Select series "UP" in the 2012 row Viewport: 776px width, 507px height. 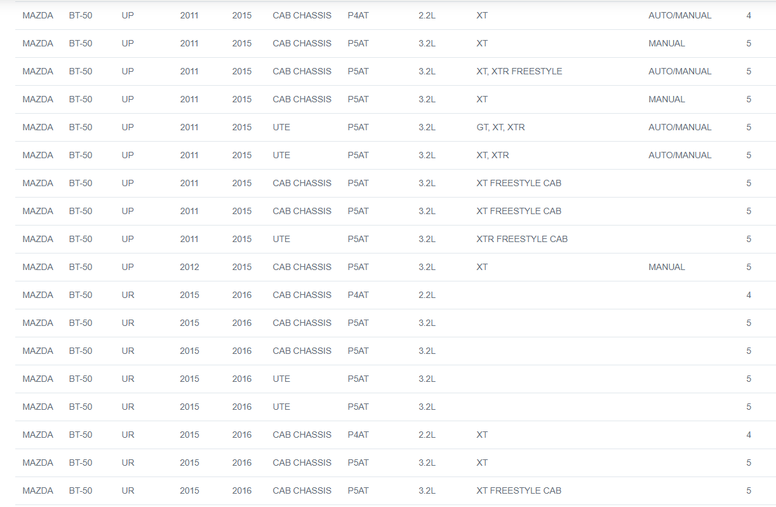[x=128, y=267]
